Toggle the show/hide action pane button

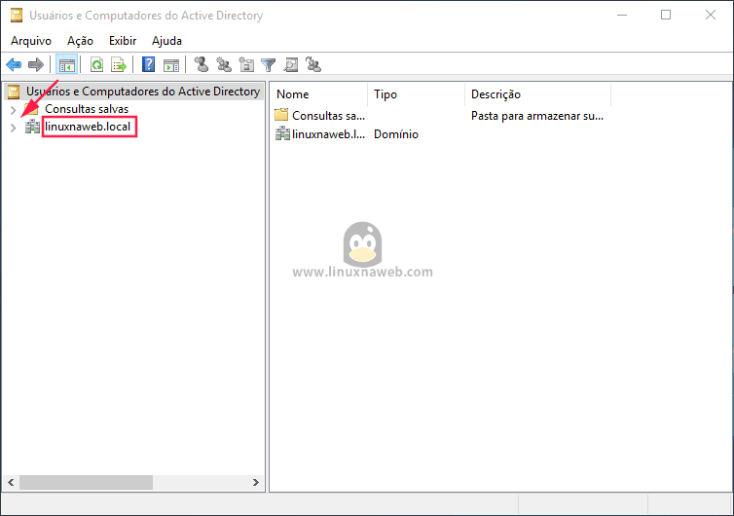pyautogui.click(x=171, y=65)
